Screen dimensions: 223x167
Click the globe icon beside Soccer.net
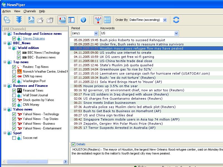tap(20, 138)
